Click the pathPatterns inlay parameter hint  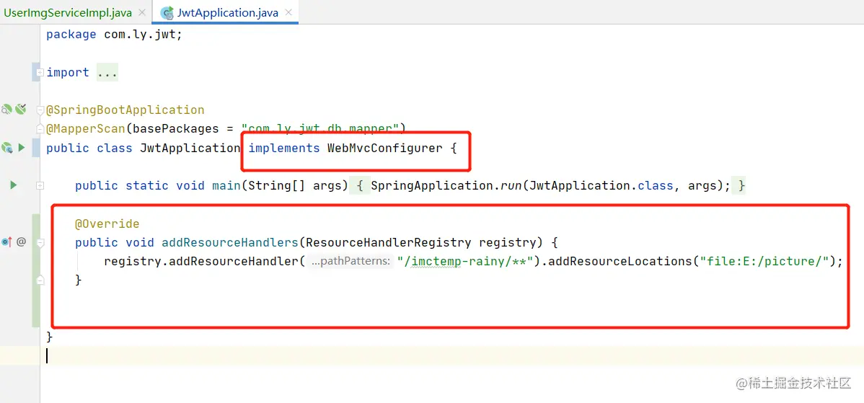pyautogui.click(x=351, y=262)
